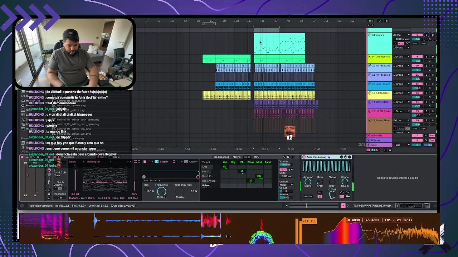The height and width of the screenshot is (257, 458).
Task: Toggle the Poly button in Wavetable
Action: pyautogui.click(x=283, y=170)
